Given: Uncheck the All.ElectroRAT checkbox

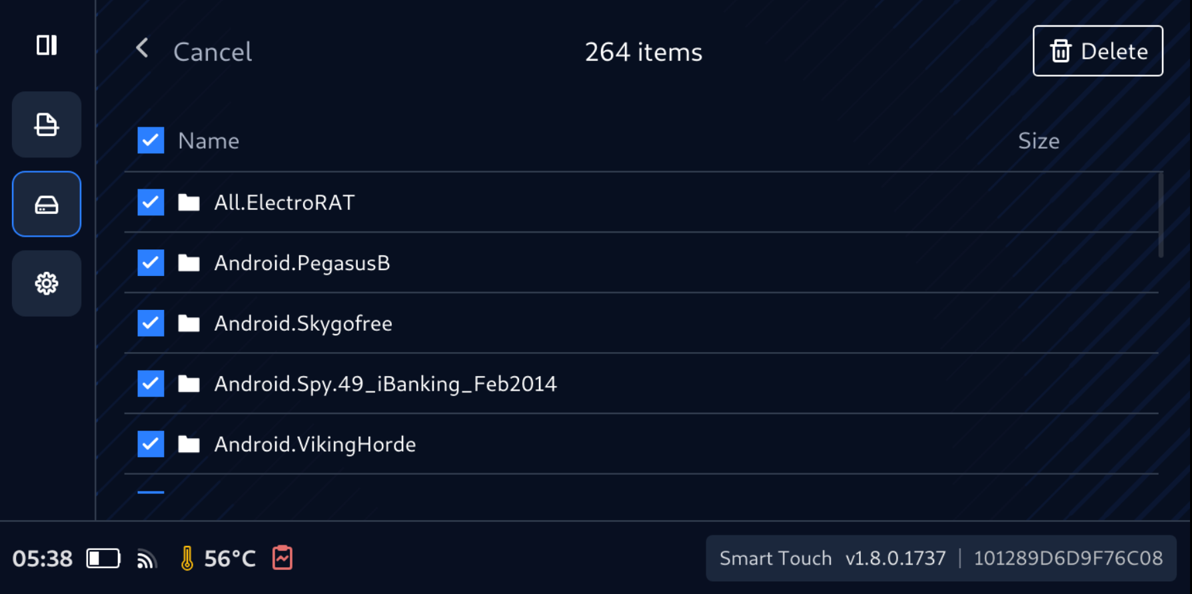Looking at the screenshot, I should [151, 203].
